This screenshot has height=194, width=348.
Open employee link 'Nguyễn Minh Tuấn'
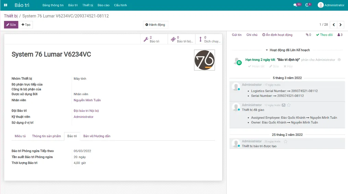(x=87, y=100)
